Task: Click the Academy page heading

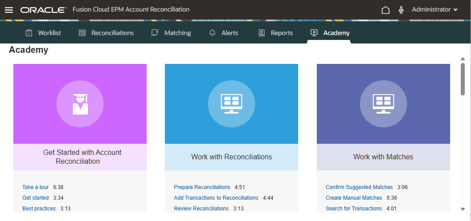Action: [x=28, y=50]
